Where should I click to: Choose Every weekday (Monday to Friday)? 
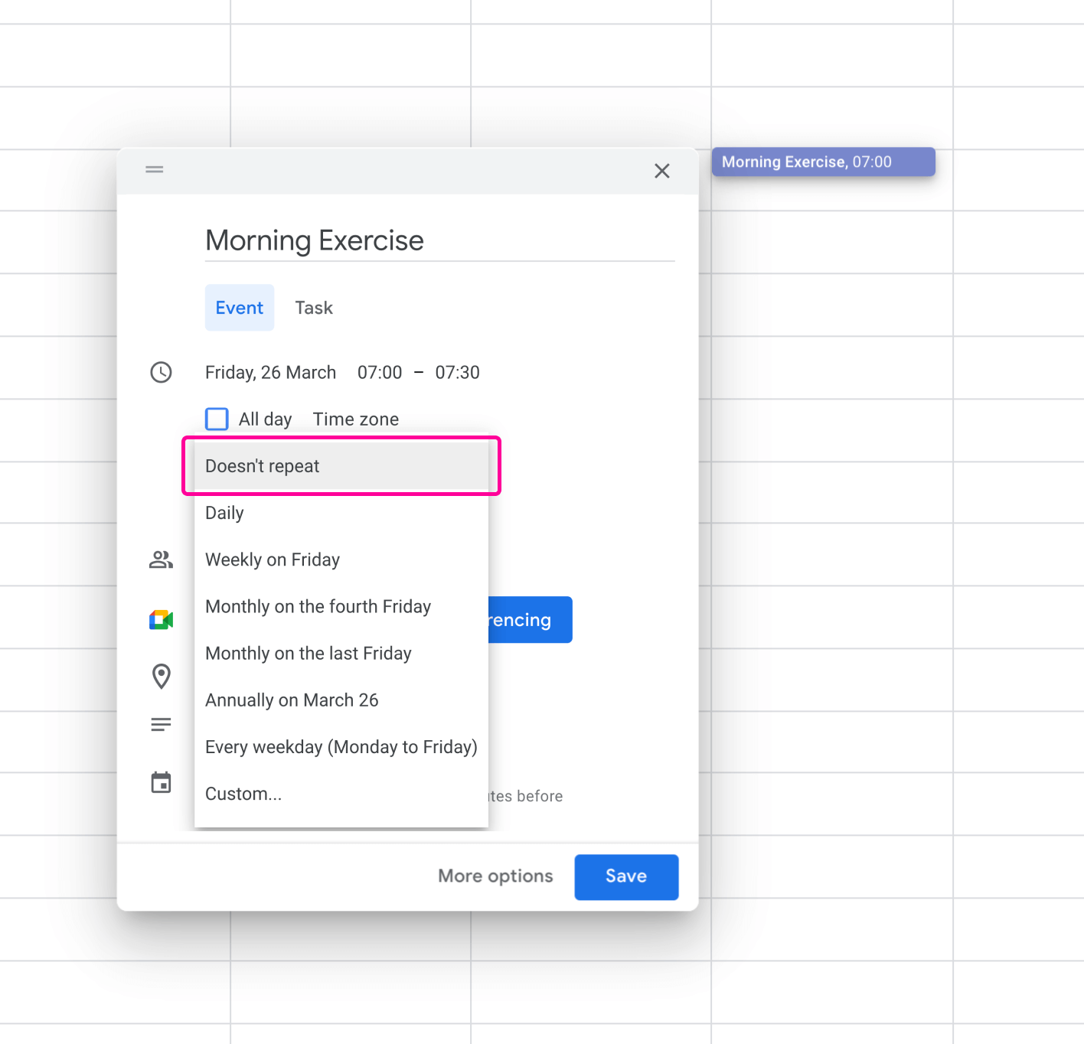tap(341, 747)
